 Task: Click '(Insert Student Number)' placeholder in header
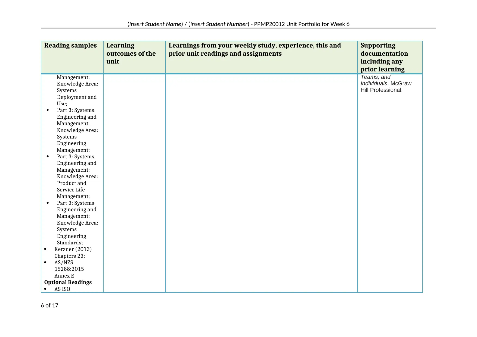tap(219, 24)
